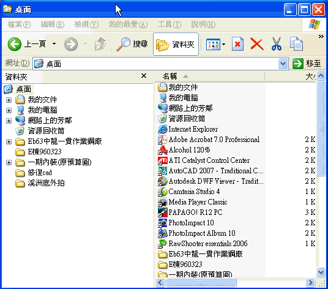This screenshot has height=289, width=328.
Task: Click the green Back arrow button
Action: 14,44
